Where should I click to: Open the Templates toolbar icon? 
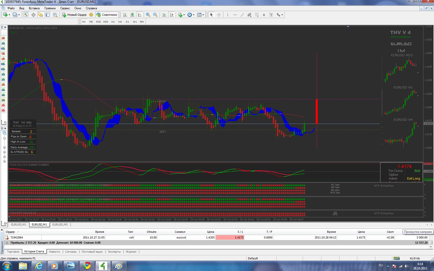199,15
